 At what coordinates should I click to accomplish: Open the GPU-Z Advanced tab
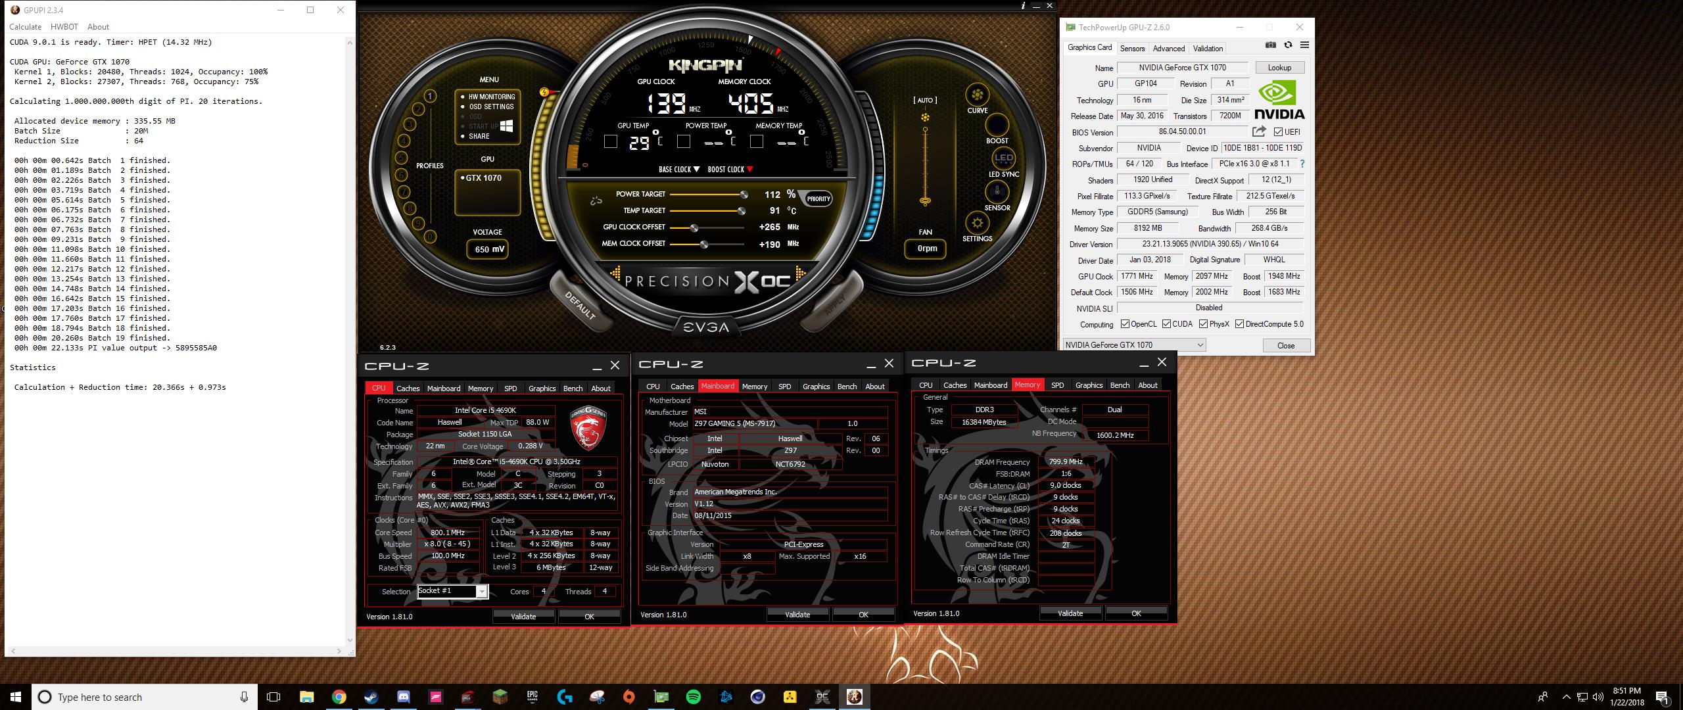[1169, 48]
